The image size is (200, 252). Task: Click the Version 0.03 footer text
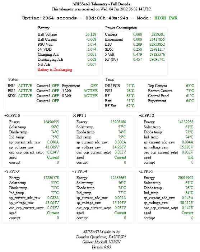point(101,247)
